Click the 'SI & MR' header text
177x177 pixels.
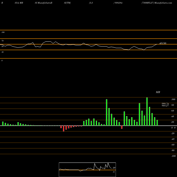19,3
